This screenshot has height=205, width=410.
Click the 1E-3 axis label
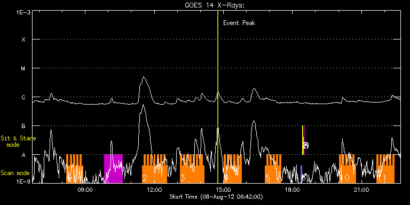(23, 12)
